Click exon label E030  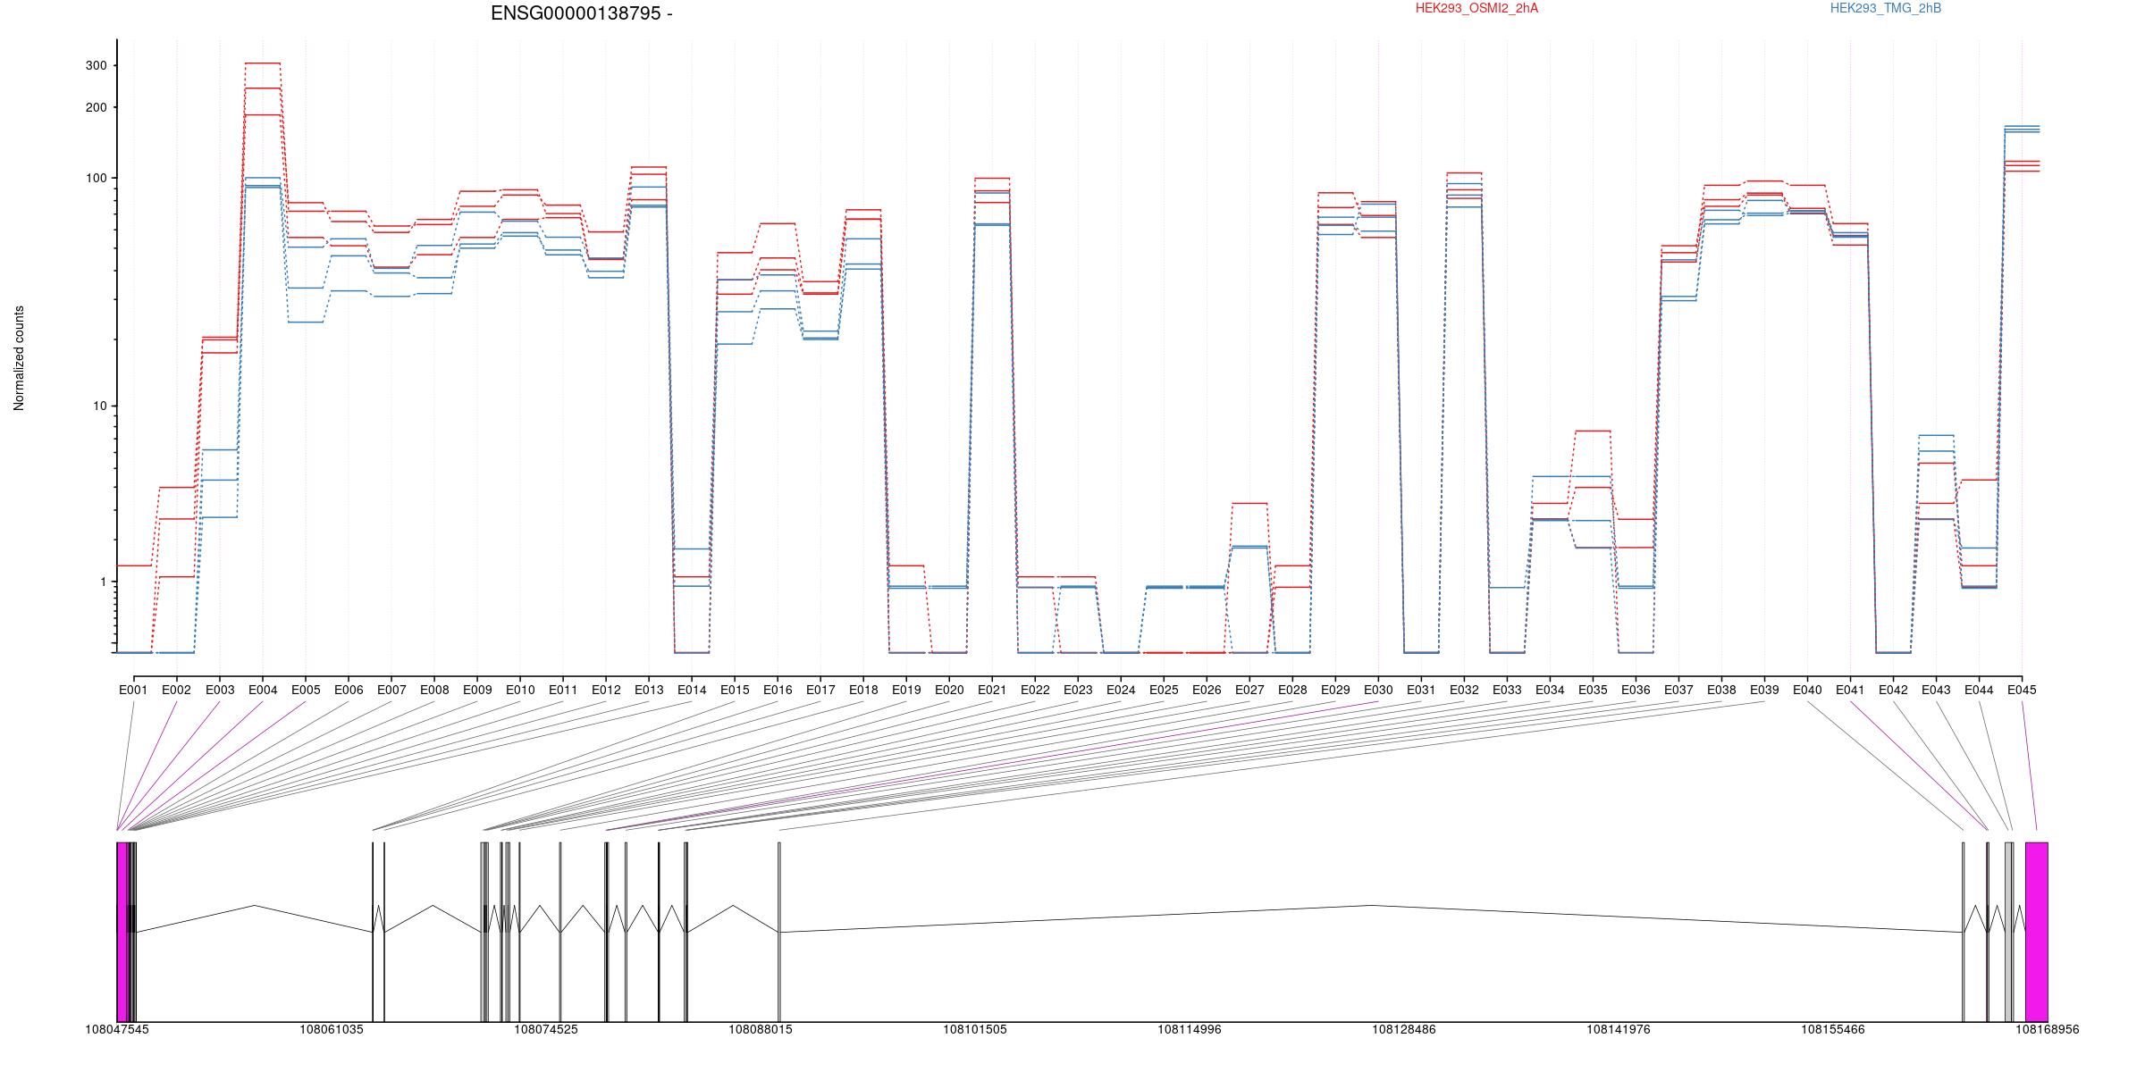coord(1378,690)
